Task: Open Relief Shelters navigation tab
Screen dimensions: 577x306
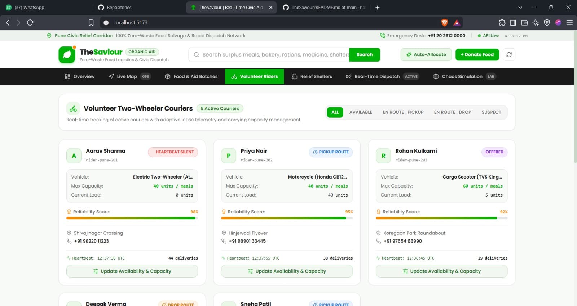Action: (312, 76)
